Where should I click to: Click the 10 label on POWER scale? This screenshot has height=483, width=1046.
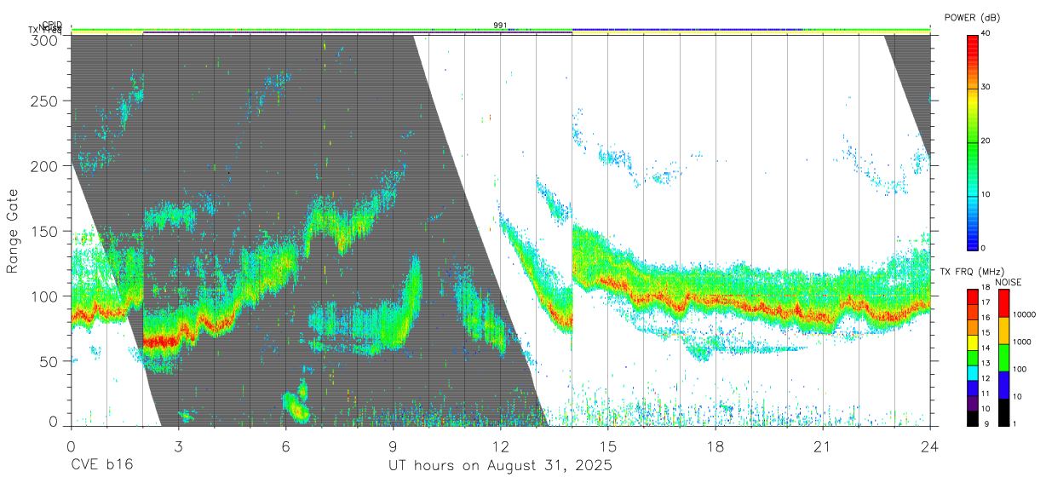[x=986, y=194]
